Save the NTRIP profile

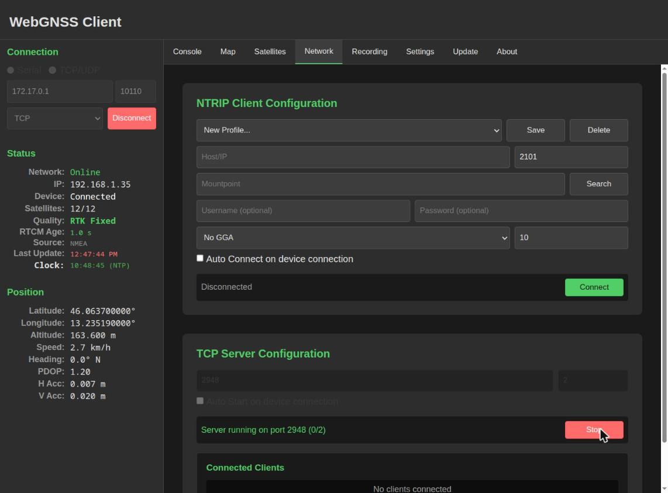[x=535, y=130]
